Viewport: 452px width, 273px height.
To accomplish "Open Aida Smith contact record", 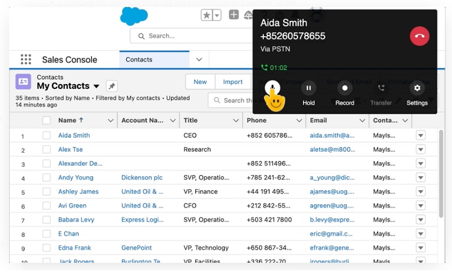I will pyautogui.click(x=74, y=135).
